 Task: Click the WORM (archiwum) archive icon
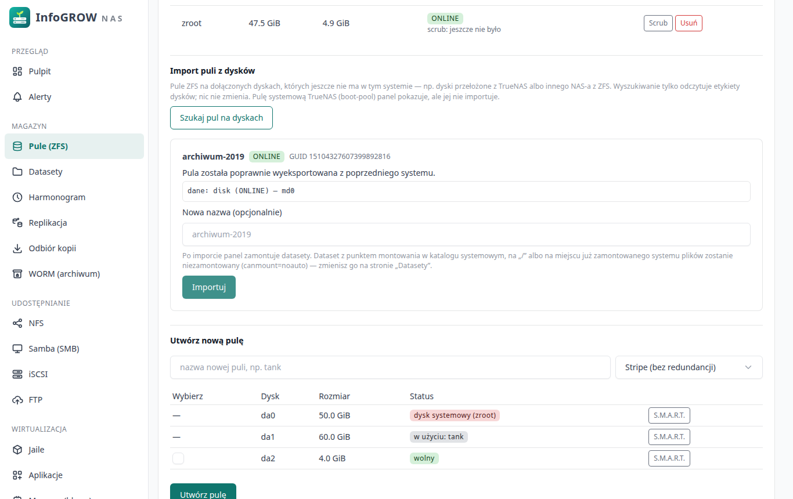point(17,274)
